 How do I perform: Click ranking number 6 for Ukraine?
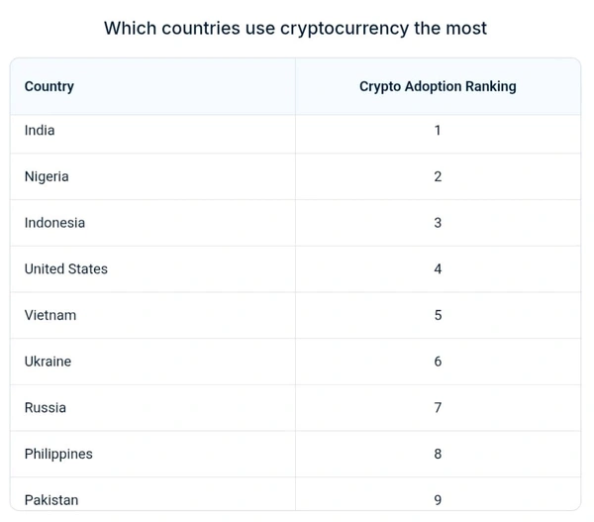click(438, 362)
